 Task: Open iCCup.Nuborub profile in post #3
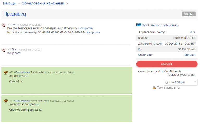click(x=22, y=72)
